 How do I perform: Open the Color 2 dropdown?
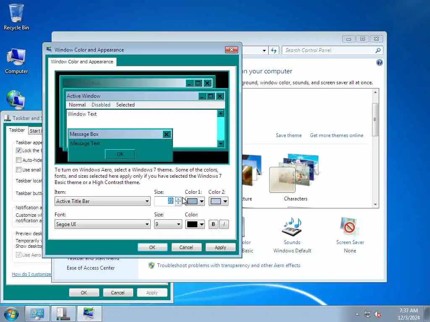(x=218, y=201)
